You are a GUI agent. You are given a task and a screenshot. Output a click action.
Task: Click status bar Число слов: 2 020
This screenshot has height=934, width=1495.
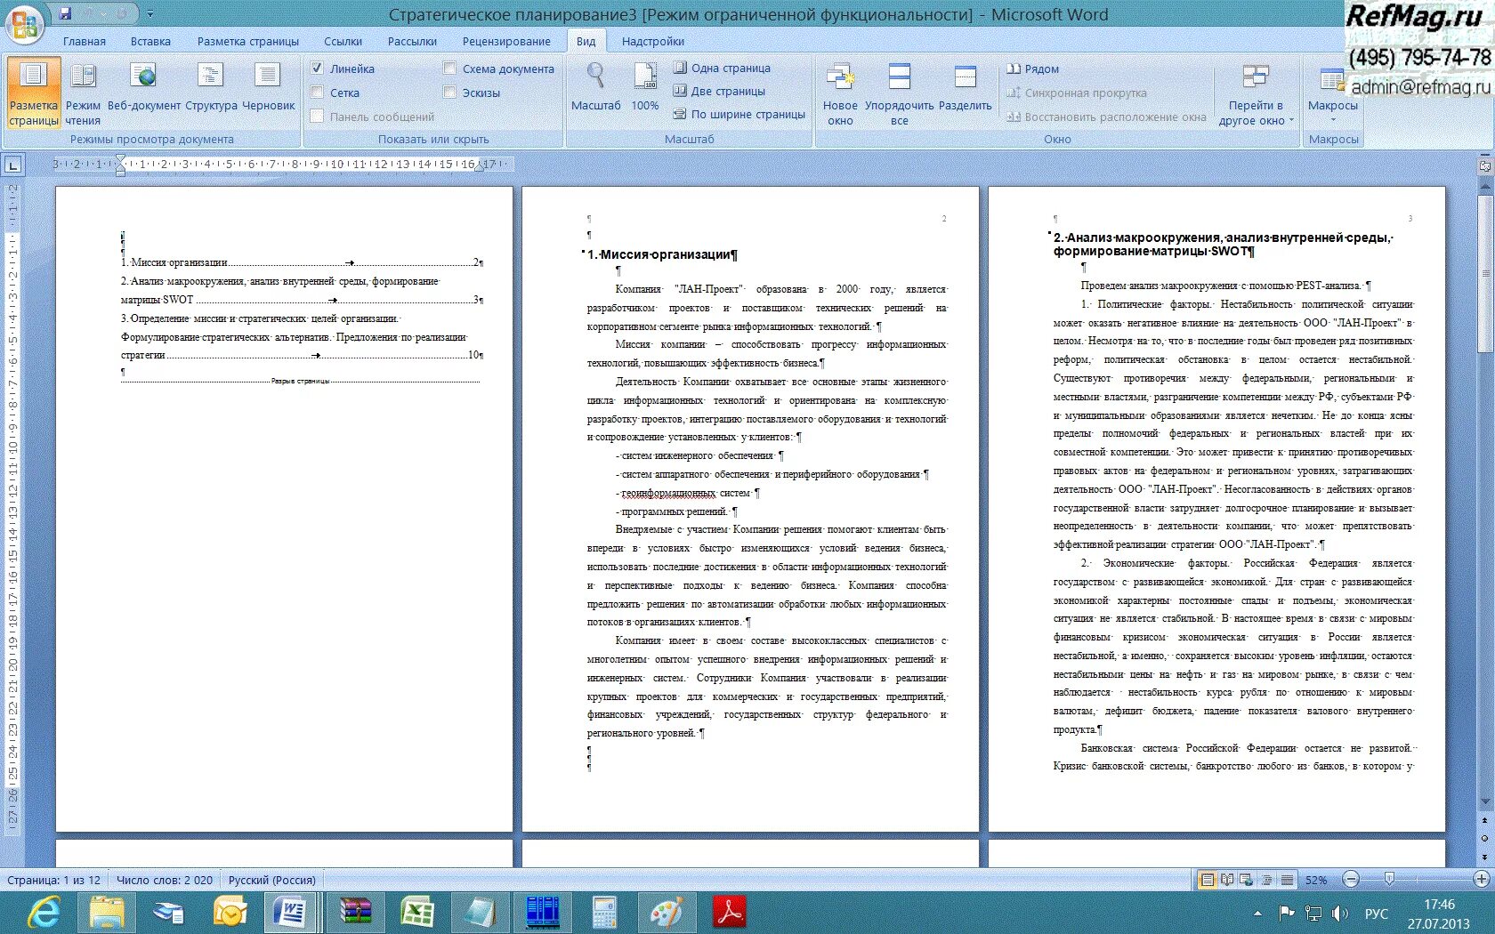click(x=165, y=880)
